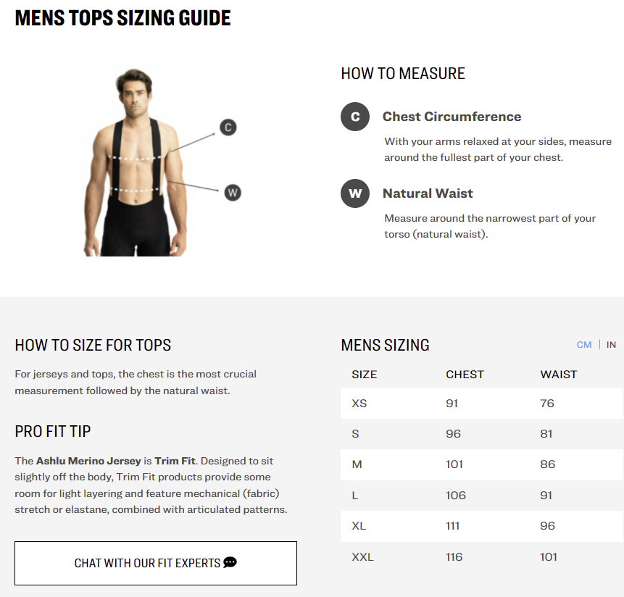The height and width of the screenshot is (597, 624).
Task: Click the Mens Tops Sizing Guide title
Action: [123, 18]
